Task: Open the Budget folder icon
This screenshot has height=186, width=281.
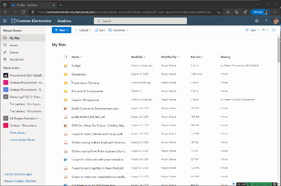Action: click(66, 66)
